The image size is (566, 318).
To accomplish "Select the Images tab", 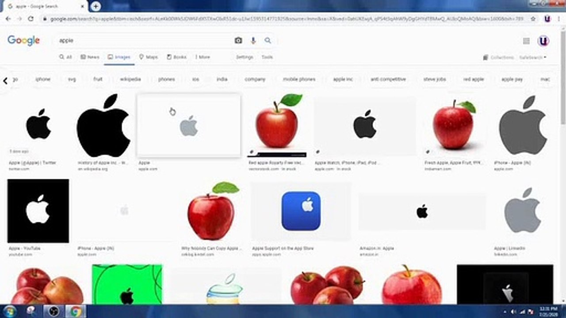I will pyautogui.click(x=119, y=57).
